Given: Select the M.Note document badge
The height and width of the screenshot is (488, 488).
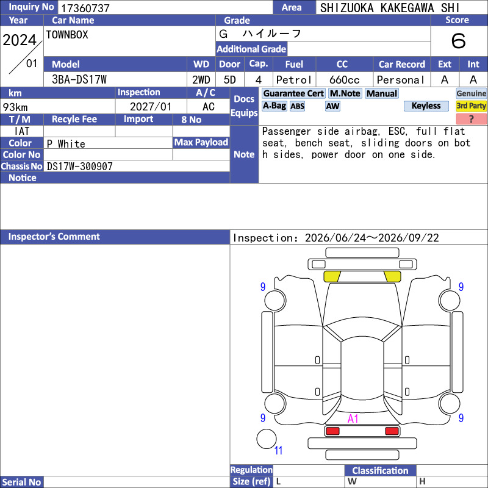Looking at the screenshot, I should (345, 94).
